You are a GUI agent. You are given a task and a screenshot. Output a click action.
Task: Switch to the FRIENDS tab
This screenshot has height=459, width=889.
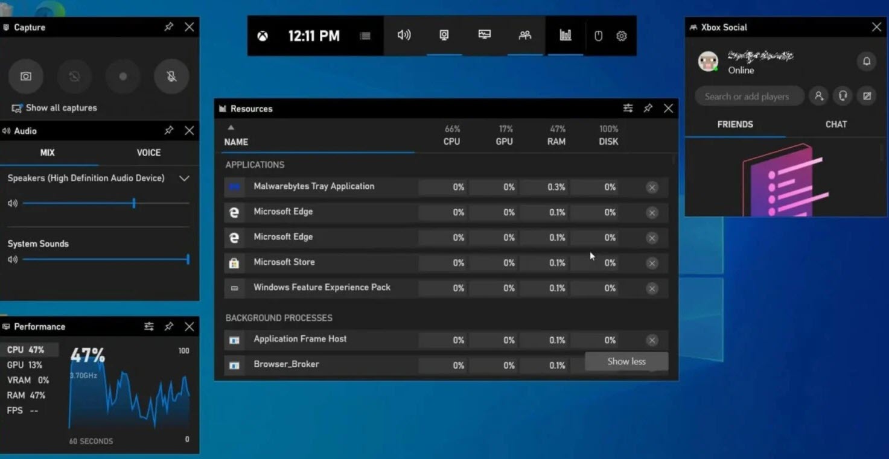pyautogui.click(x=735, y=124)
